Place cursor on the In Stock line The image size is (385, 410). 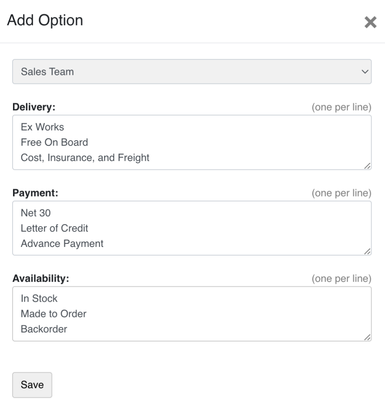pyautogui.click(x=39, y=299)
